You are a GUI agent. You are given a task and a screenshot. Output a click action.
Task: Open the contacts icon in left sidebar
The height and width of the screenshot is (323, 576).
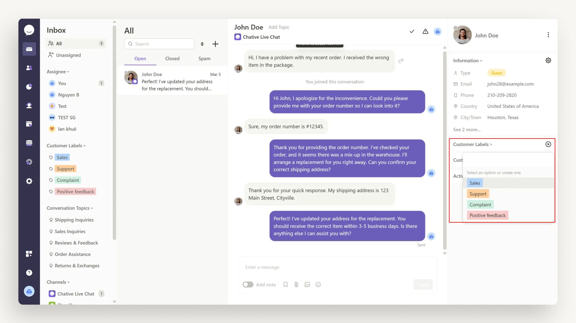coord(29,68)
